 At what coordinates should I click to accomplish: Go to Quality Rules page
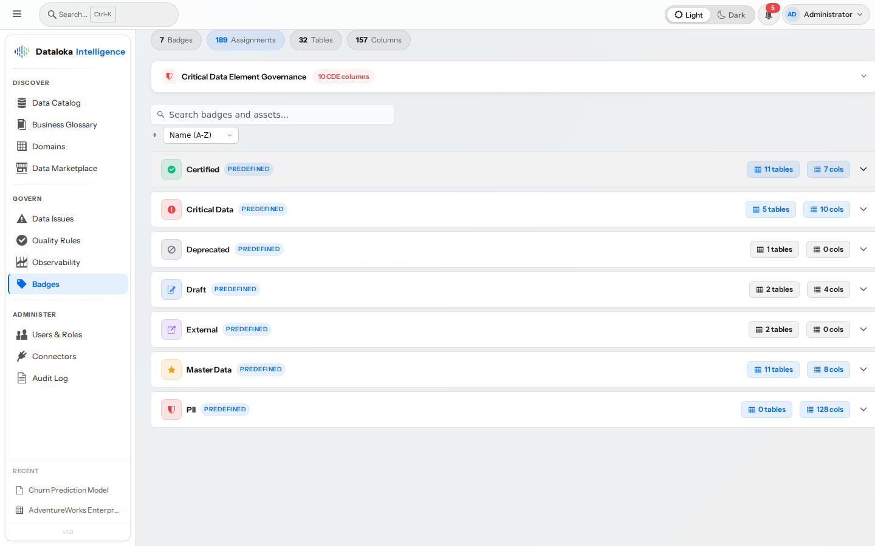coord(56,241)
